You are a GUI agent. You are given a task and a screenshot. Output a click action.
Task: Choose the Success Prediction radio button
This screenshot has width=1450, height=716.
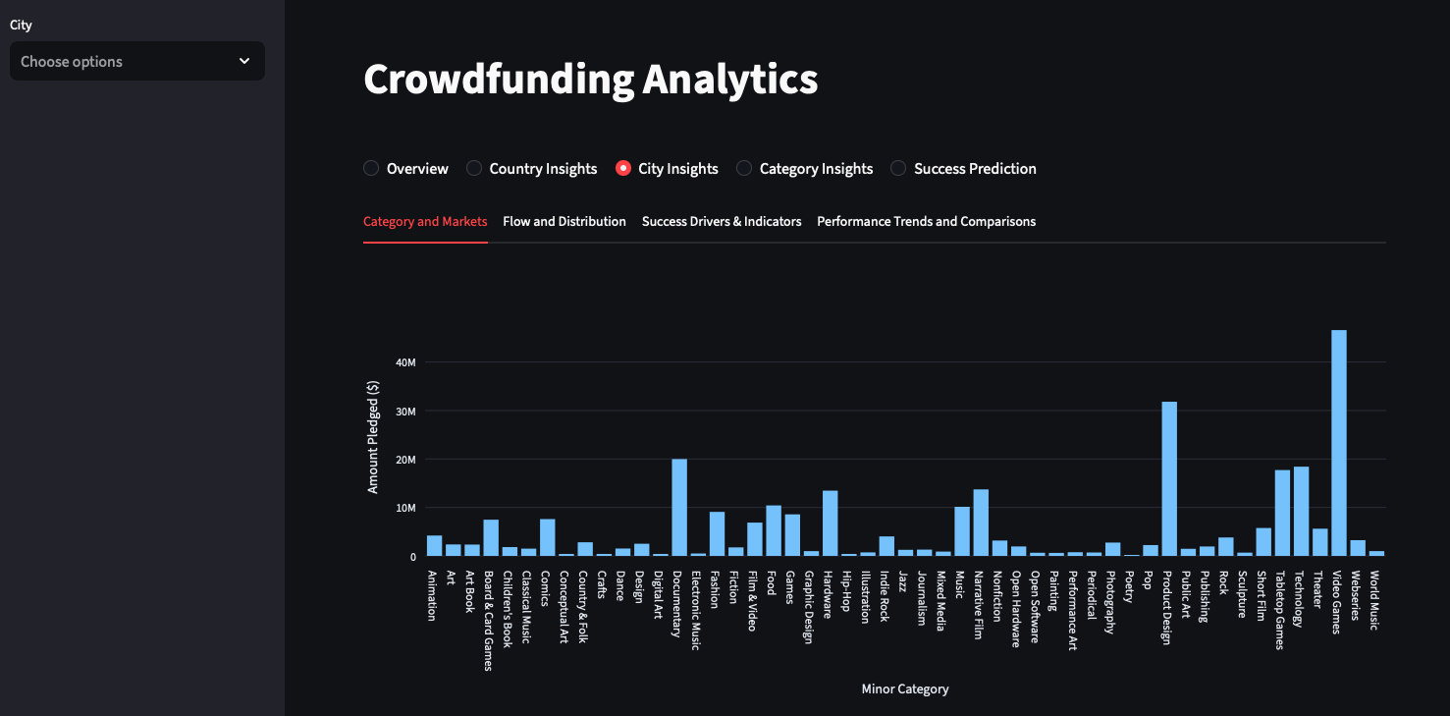tap(898, 168)
